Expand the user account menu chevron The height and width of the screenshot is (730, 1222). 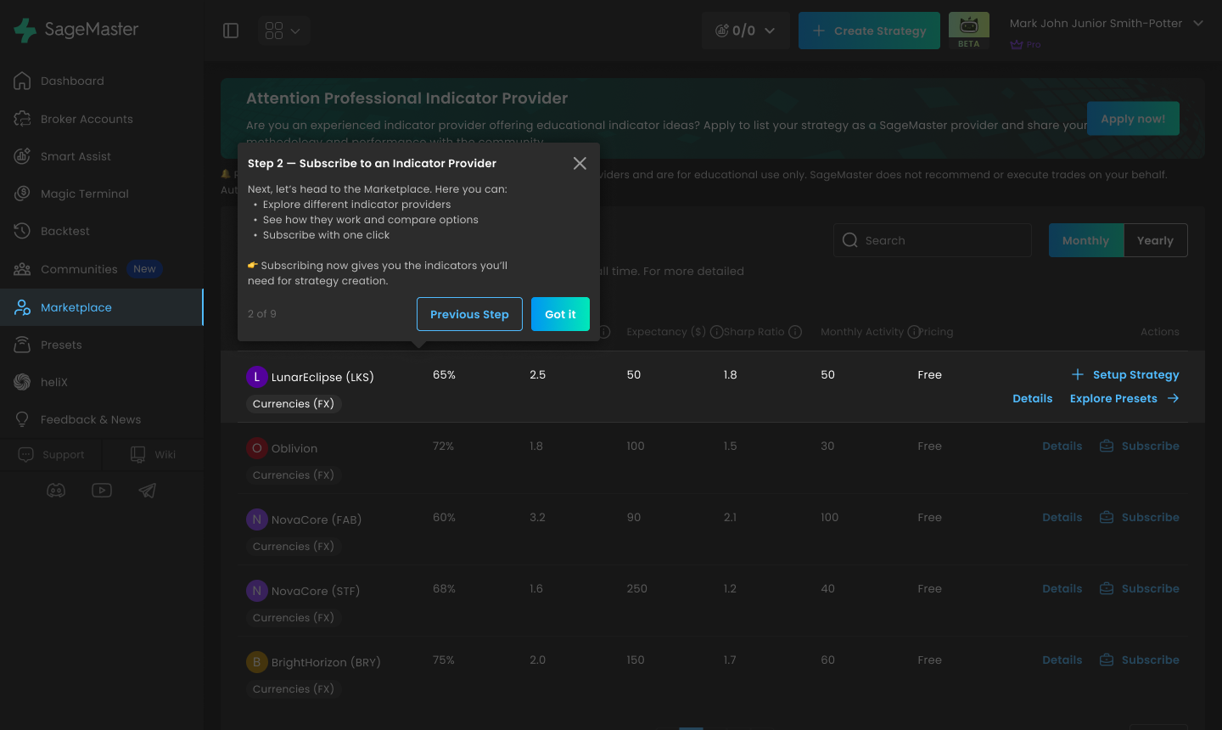[1198, 23]
